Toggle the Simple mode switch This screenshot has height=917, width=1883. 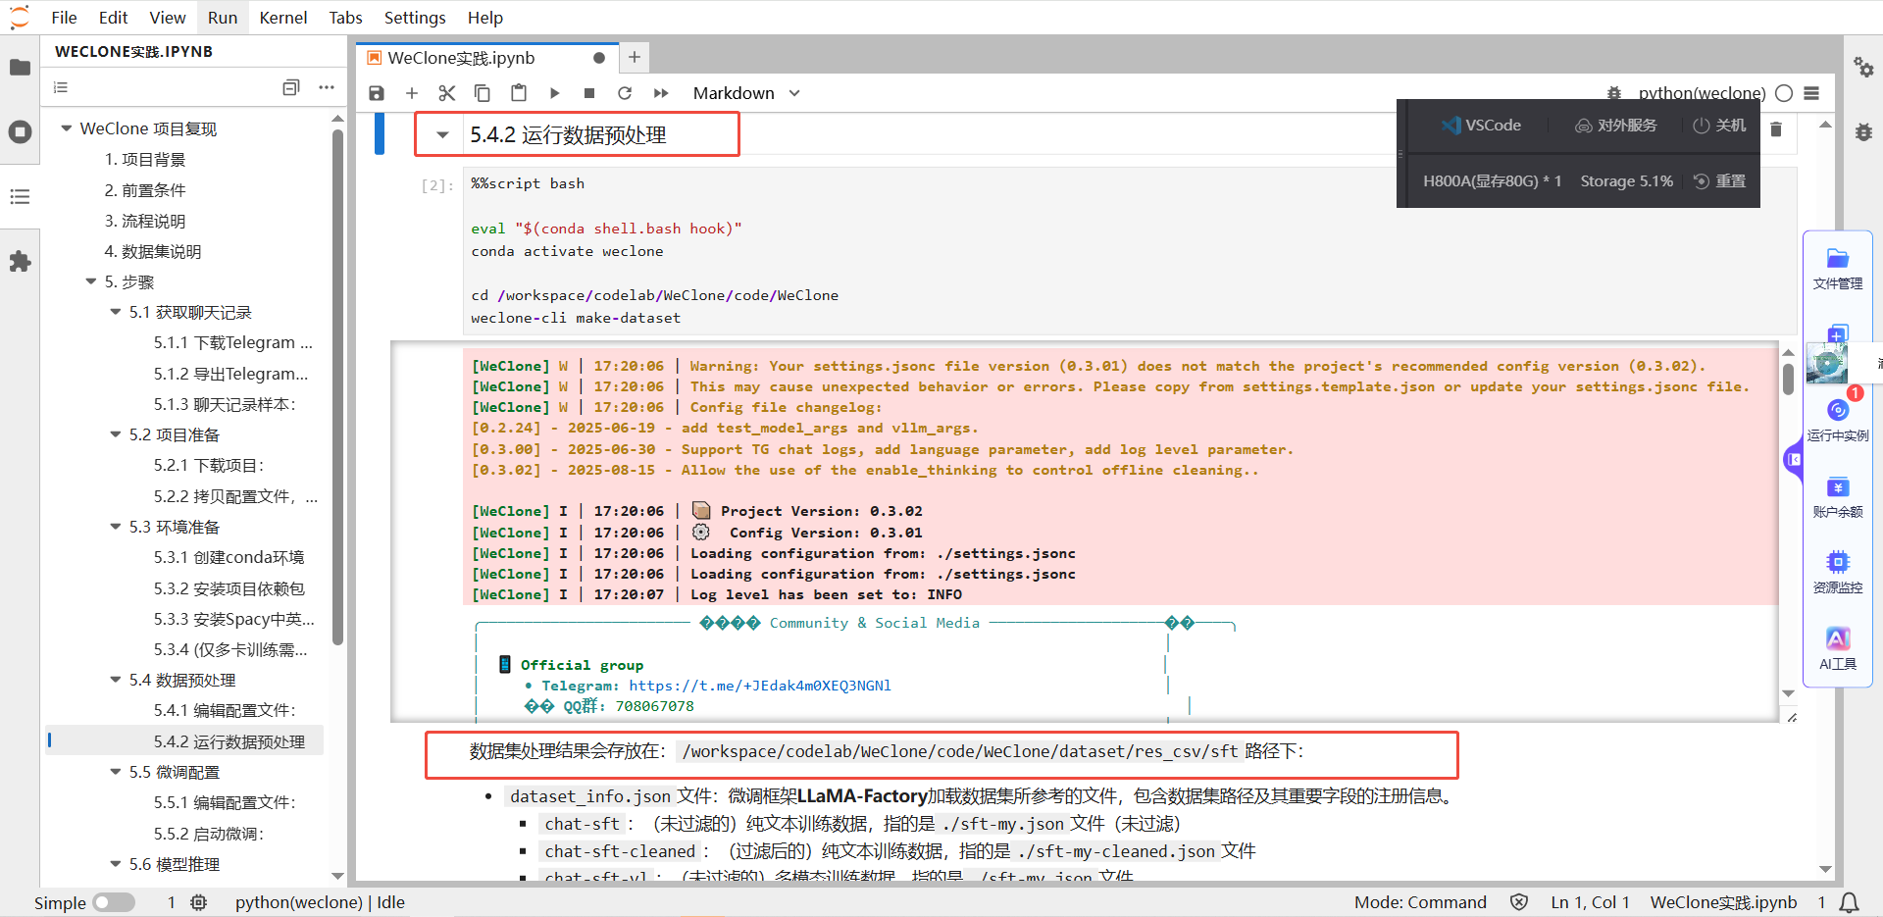(x=114, y=902)
